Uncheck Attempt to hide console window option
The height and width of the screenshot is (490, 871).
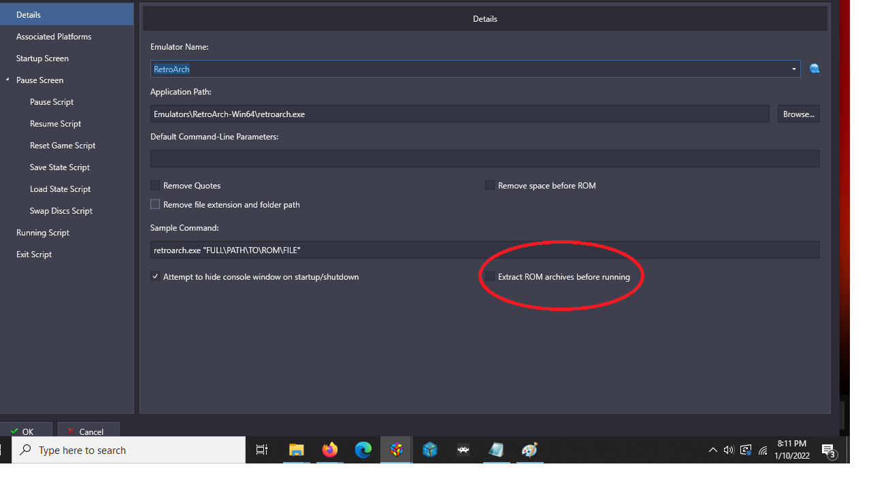[155, 277]
